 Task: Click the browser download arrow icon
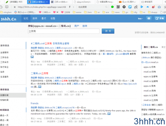(x=165, y=7)
